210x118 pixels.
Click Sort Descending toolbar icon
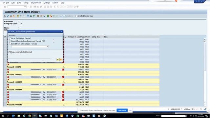point(34,16)
